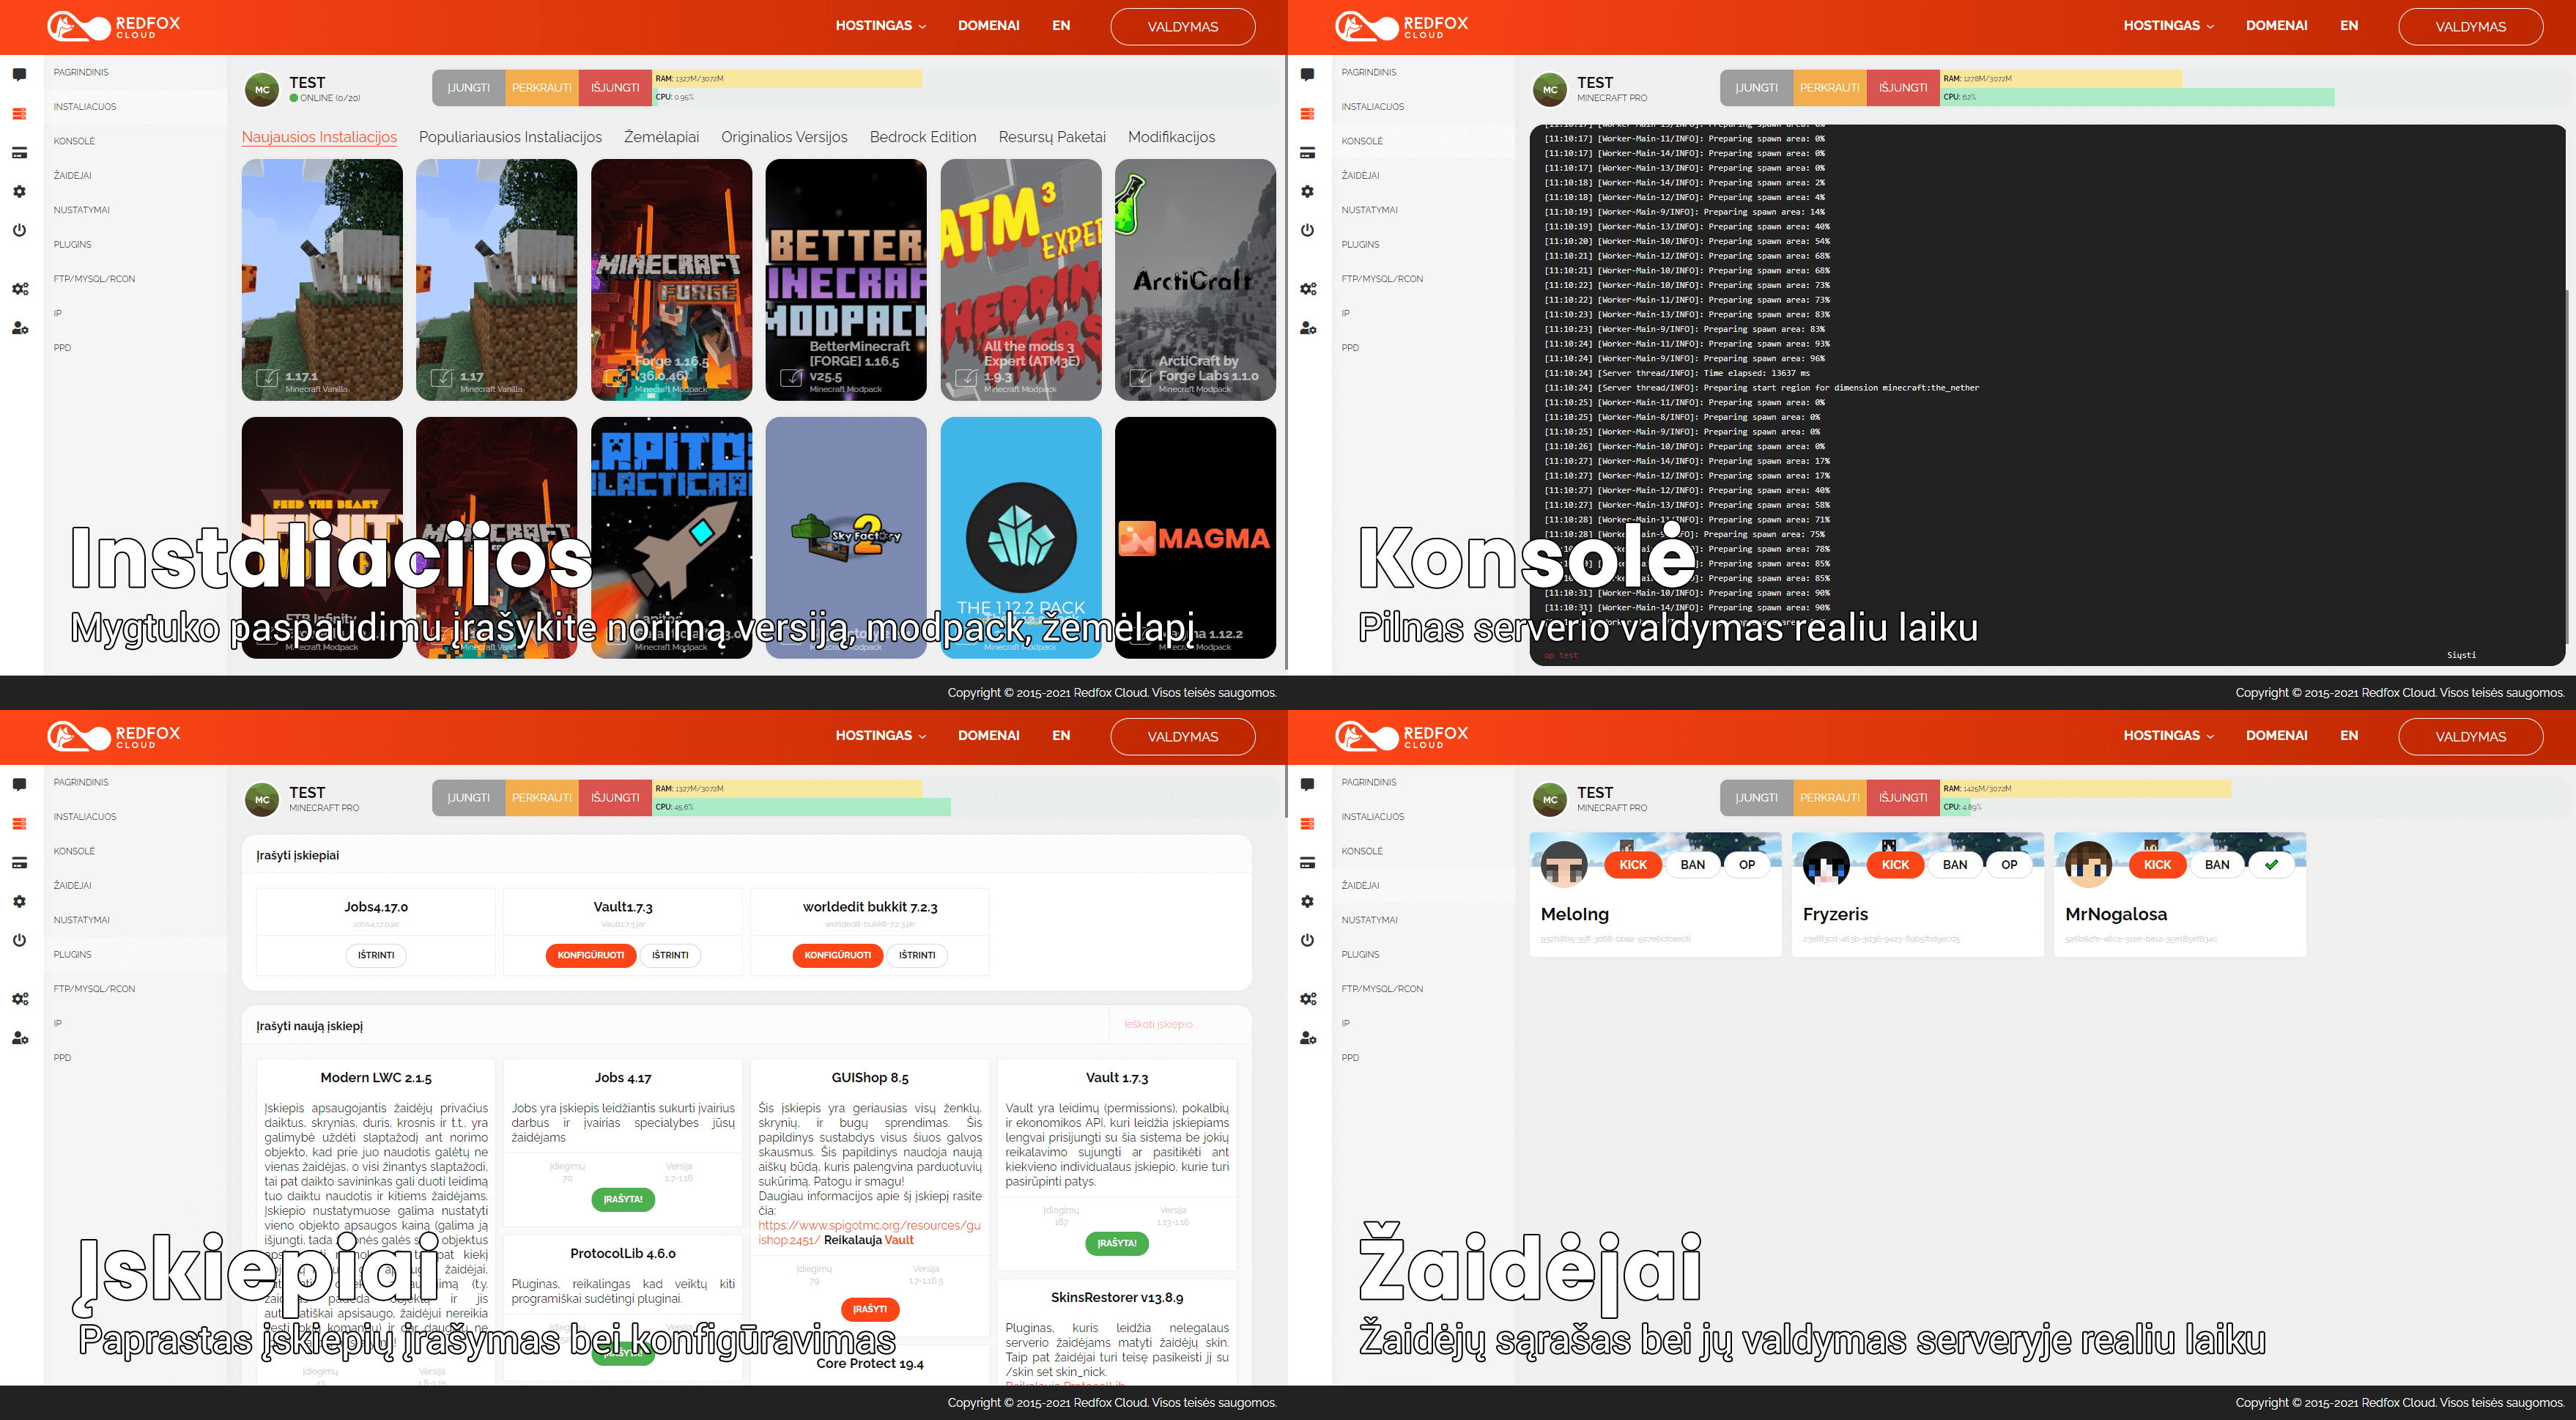Toggle the green checkmark OP status for MrNogalosa
The width and height of the screenshot is (2576, 1420).
coord(2271,865)
